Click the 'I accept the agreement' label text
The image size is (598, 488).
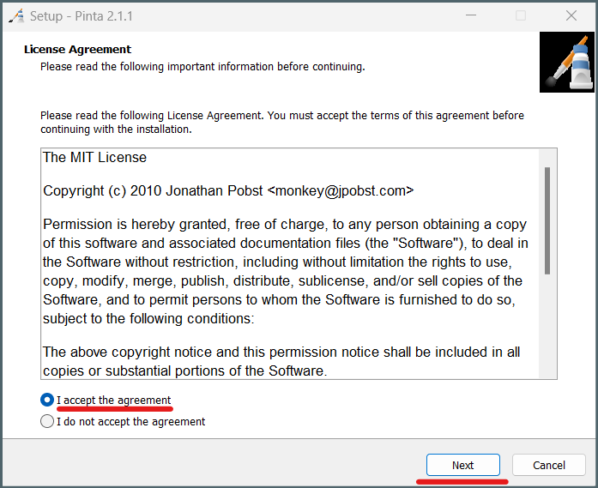coord(113,400)
